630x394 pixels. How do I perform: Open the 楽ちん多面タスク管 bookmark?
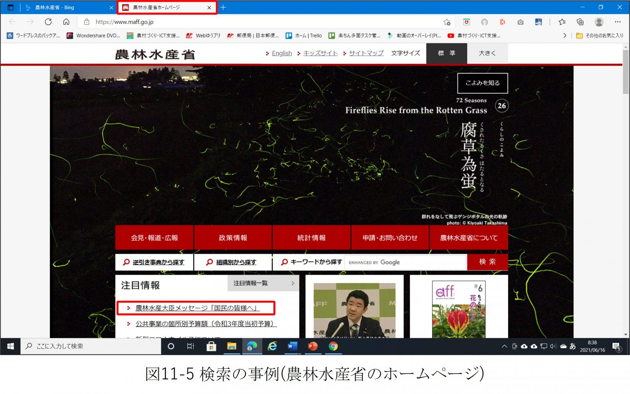point(354,36)
